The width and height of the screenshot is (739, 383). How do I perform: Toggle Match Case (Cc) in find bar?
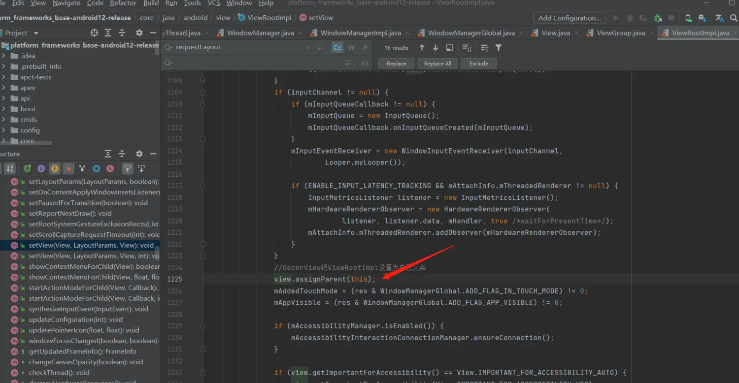(337, 48)
